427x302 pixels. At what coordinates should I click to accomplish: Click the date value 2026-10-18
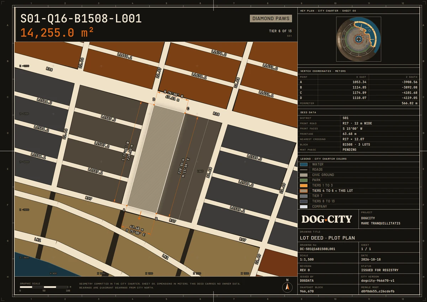(371, 260)
